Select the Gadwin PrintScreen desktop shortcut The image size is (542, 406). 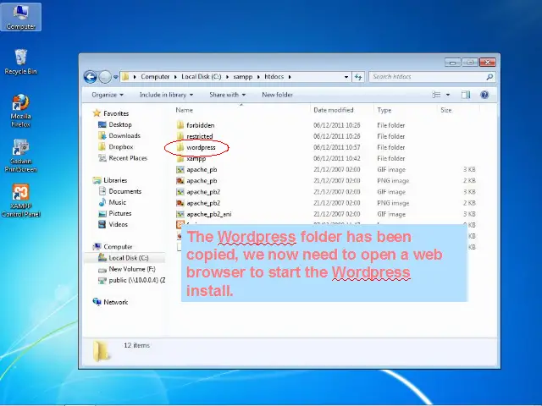point(20,156)
